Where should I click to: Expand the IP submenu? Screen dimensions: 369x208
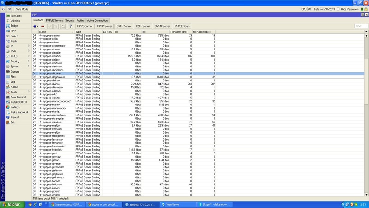click(29, 46)
